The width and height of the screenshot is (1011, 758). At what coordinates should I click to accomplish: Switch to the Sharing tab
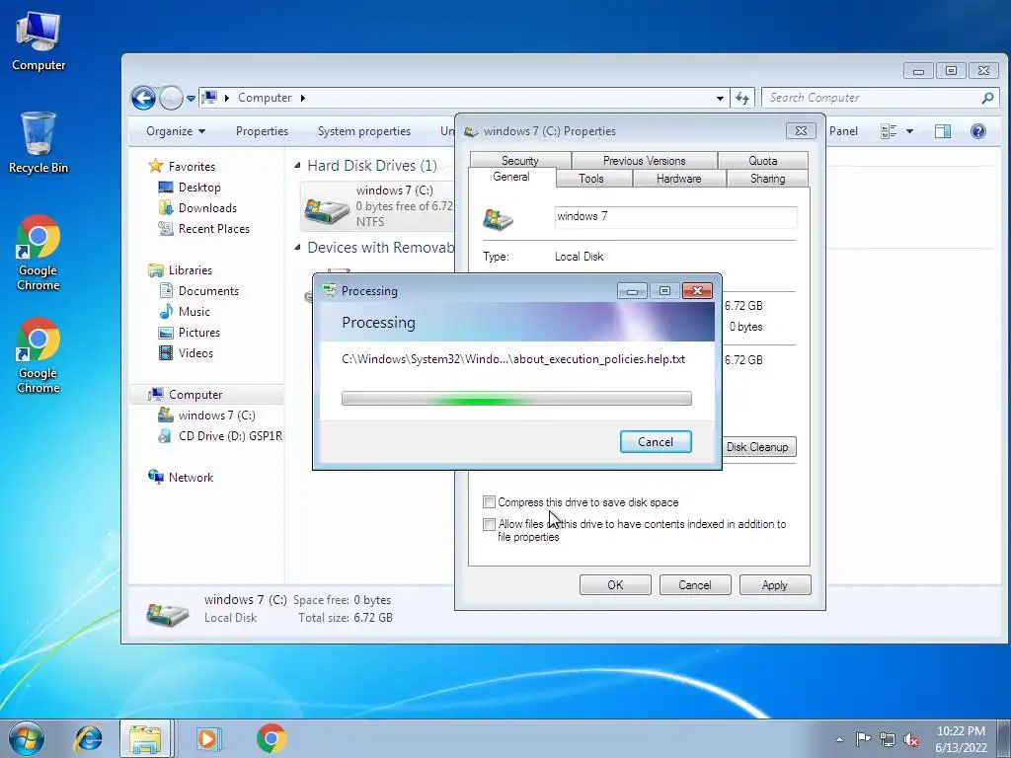tap(767, 179)
